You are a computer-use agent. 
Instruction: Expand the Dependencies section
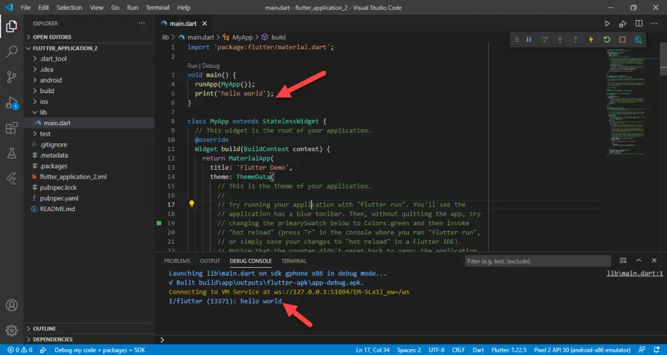pos(89,339)
